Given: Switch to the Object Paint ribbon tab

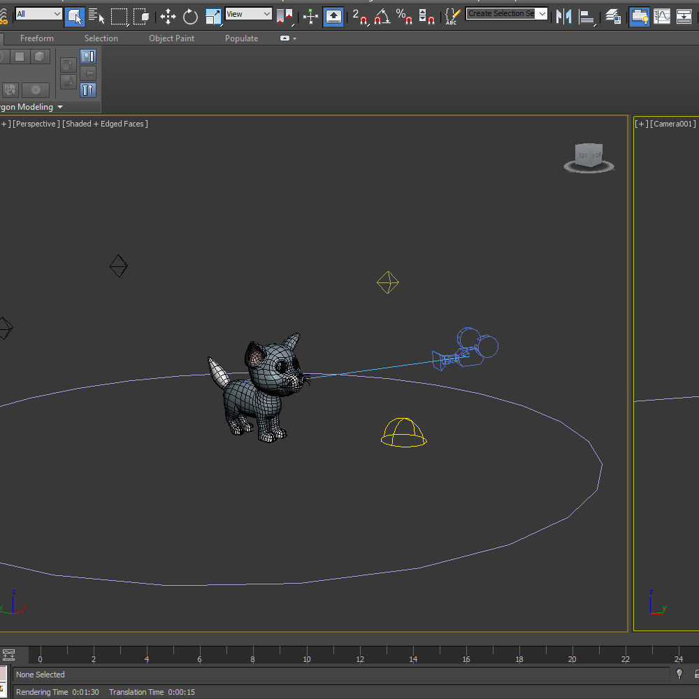Looking at the screenshot, I should pos(172,38).
